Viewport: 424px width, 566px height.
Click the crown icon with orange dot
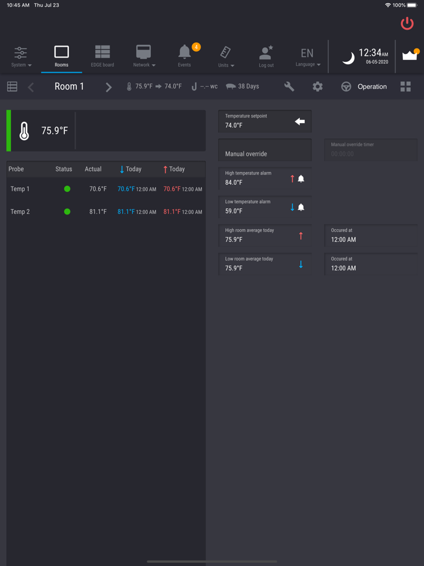(410, 55)
